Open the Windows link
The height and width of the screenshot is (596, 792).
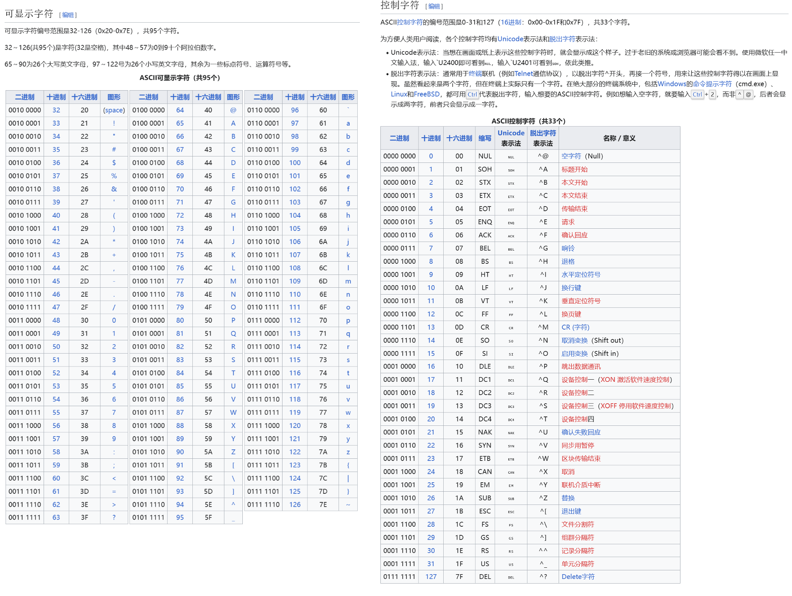click(672, 84)
